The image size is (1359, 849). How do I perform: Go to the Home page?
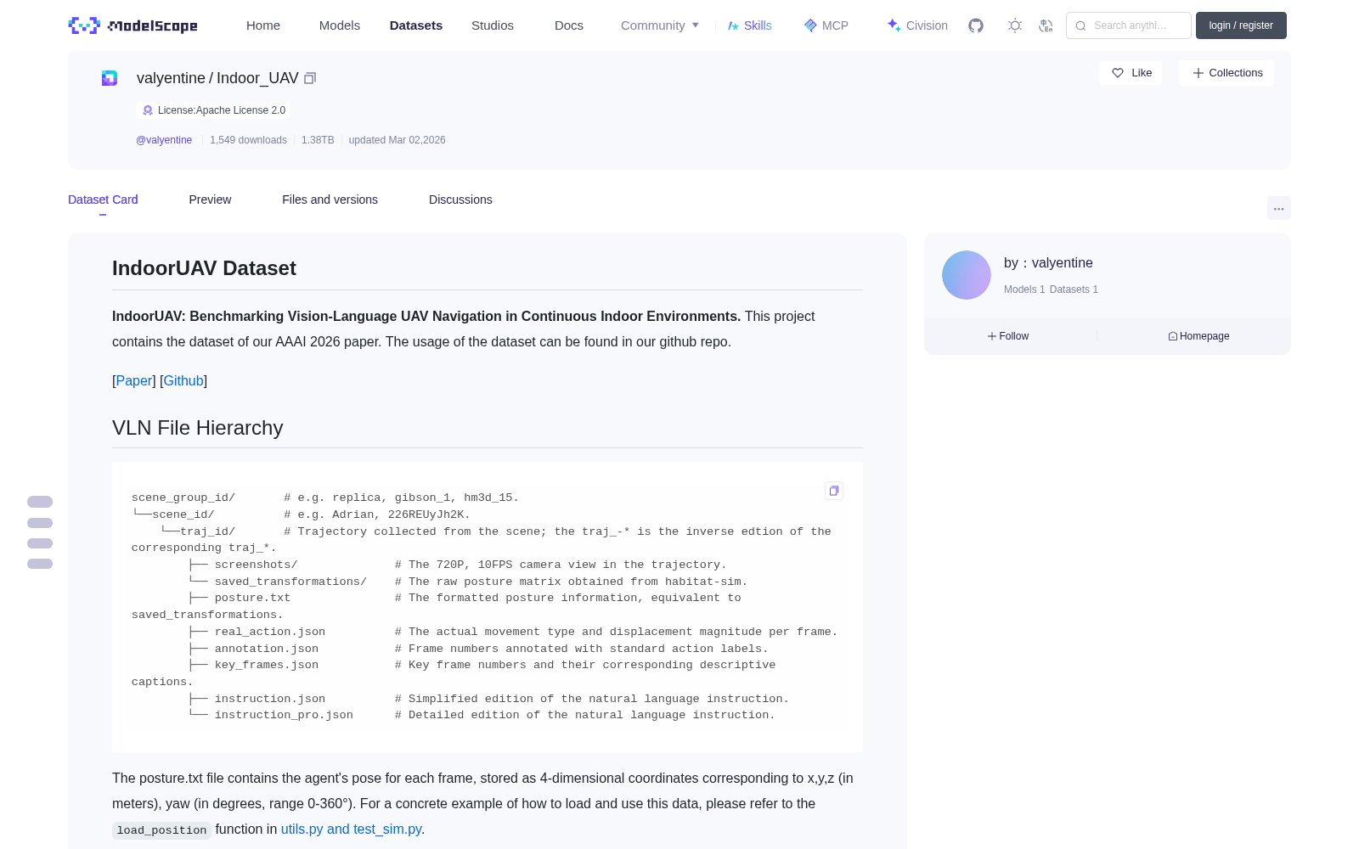pyautogui.click(x=263, y=25)
